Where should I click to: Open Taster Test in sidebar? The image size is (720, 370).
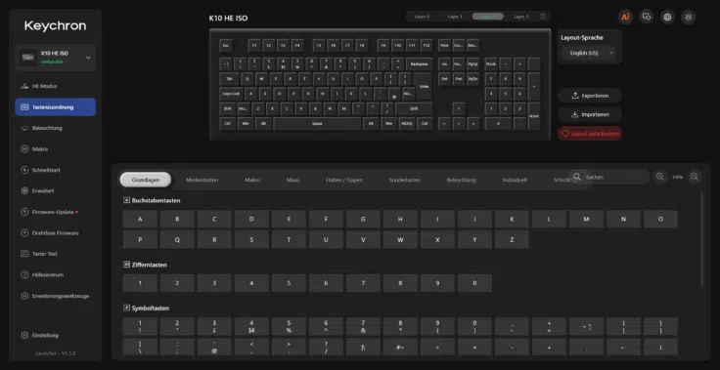coord(56,254)
